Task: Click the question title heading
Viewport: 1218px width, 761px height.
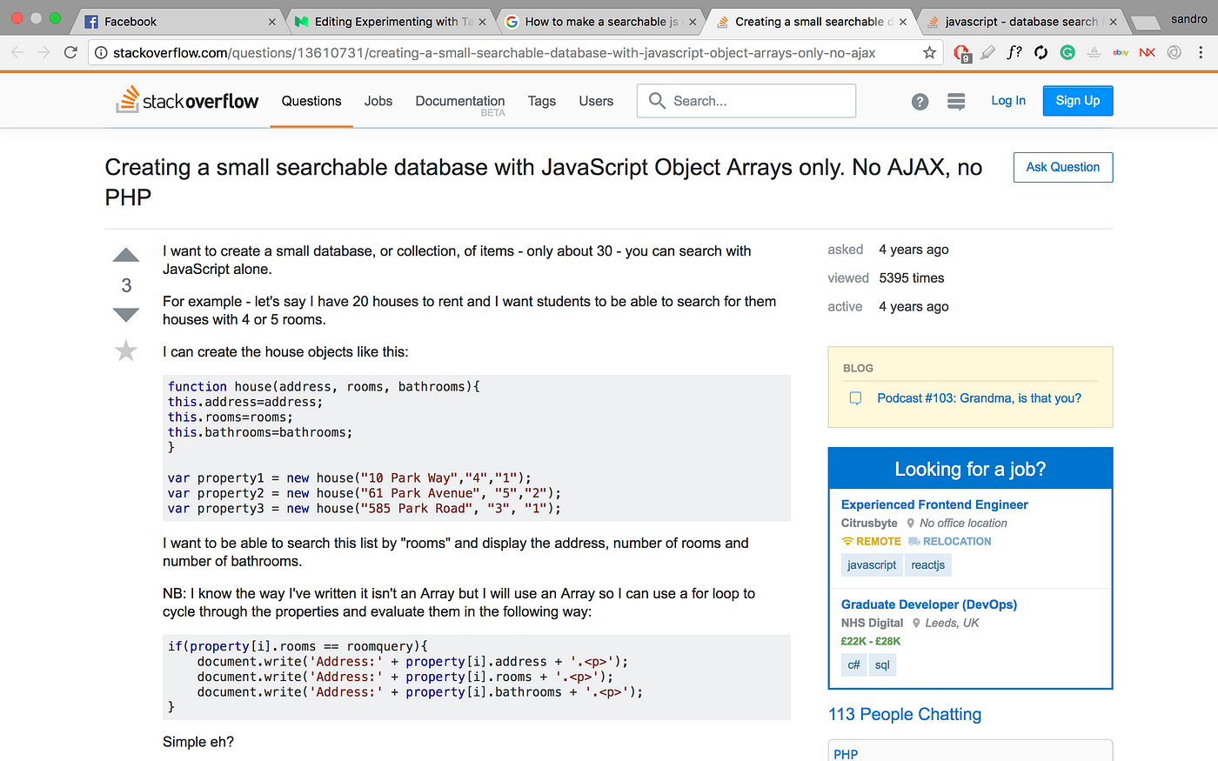Action: pos(544,182)
